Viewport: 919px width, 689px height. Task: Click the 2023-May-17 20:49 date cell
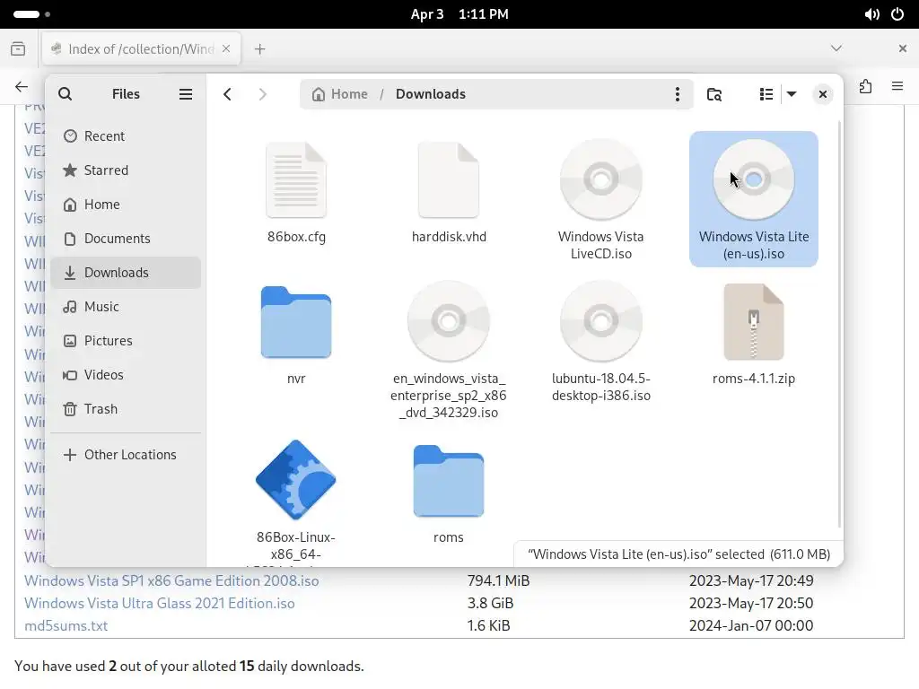coord(751,580)
